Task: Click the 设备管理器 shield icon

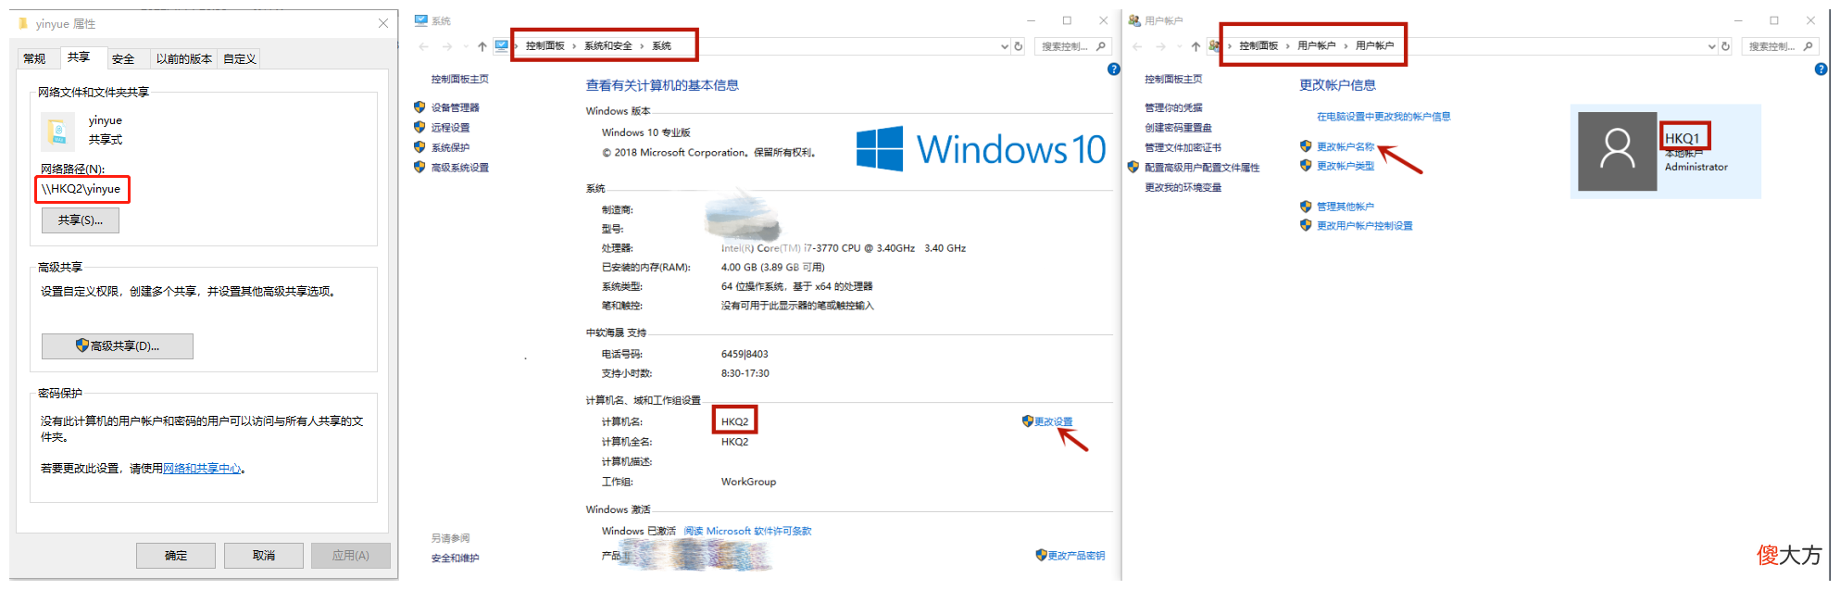Action: 419,107
